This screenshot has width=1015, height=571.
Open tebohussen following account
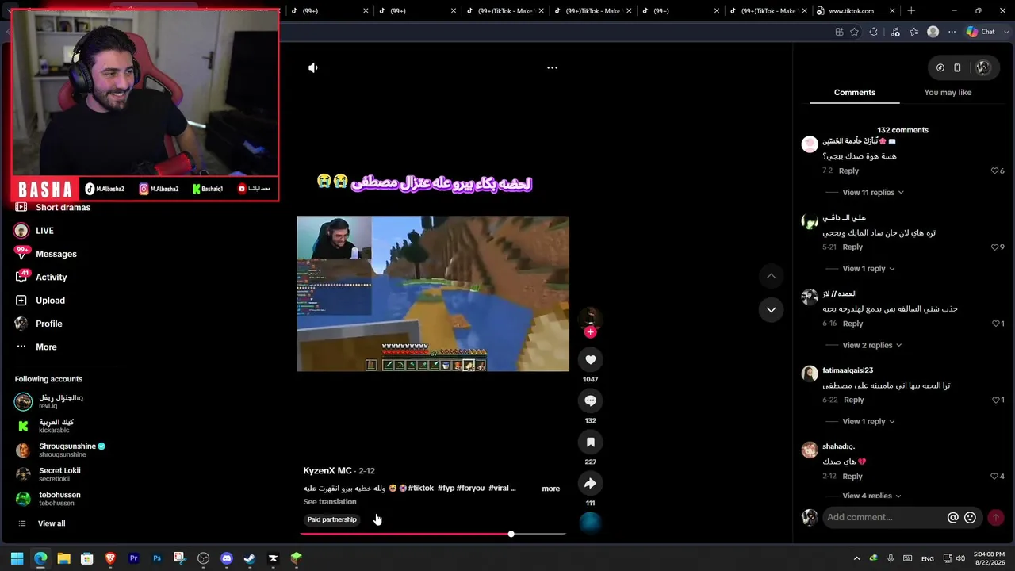48,499
